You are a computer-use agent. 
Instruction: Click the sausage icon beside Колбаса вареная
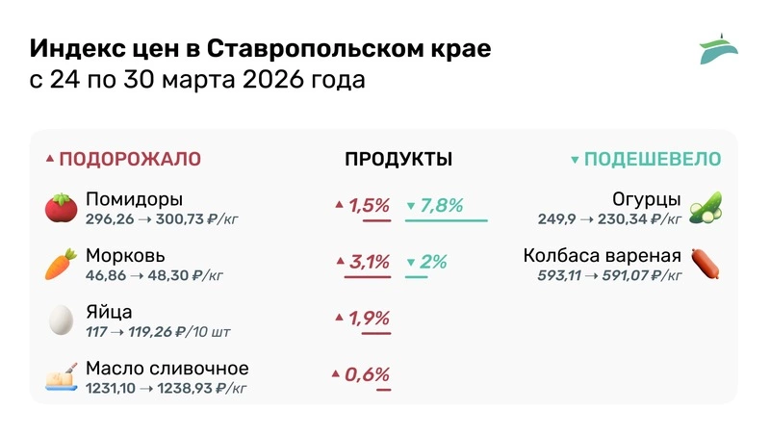pos(706,264)
